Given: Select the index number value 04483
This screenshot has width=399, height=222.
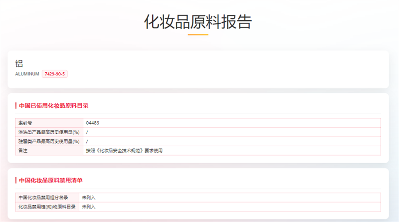Looking at the screenshot, I should click(93, 122).
